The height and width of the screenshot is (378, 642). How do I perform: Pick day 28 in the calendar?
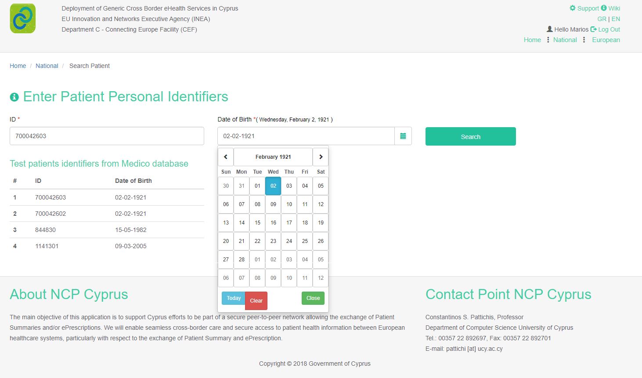[x=242, y=260]
